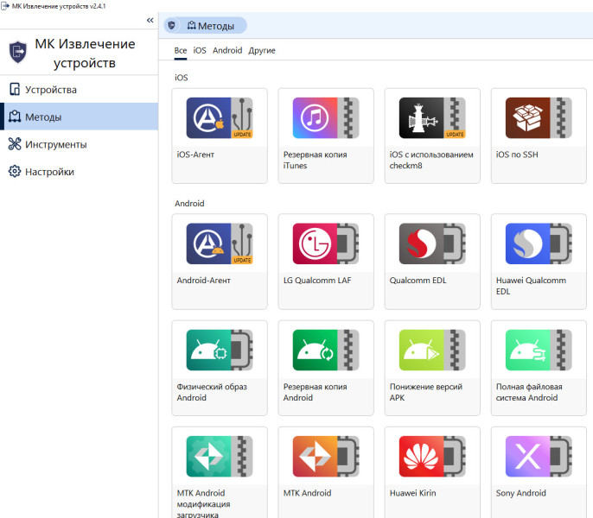Image resolution: width=593 pixels, height=518 pixels.
Task: Click the 'Huawei Kirin' card label
Action: click(412, 493)
